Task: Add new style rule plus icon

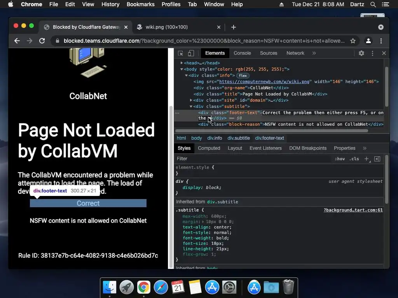Action: pos(367,159)
